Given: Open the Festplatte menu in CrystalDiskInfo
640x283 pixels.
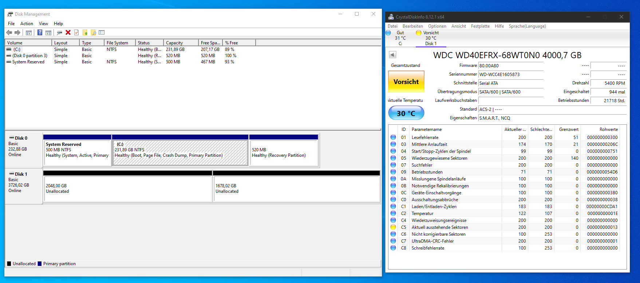Looking at the screenshot, I should (480, 26).
